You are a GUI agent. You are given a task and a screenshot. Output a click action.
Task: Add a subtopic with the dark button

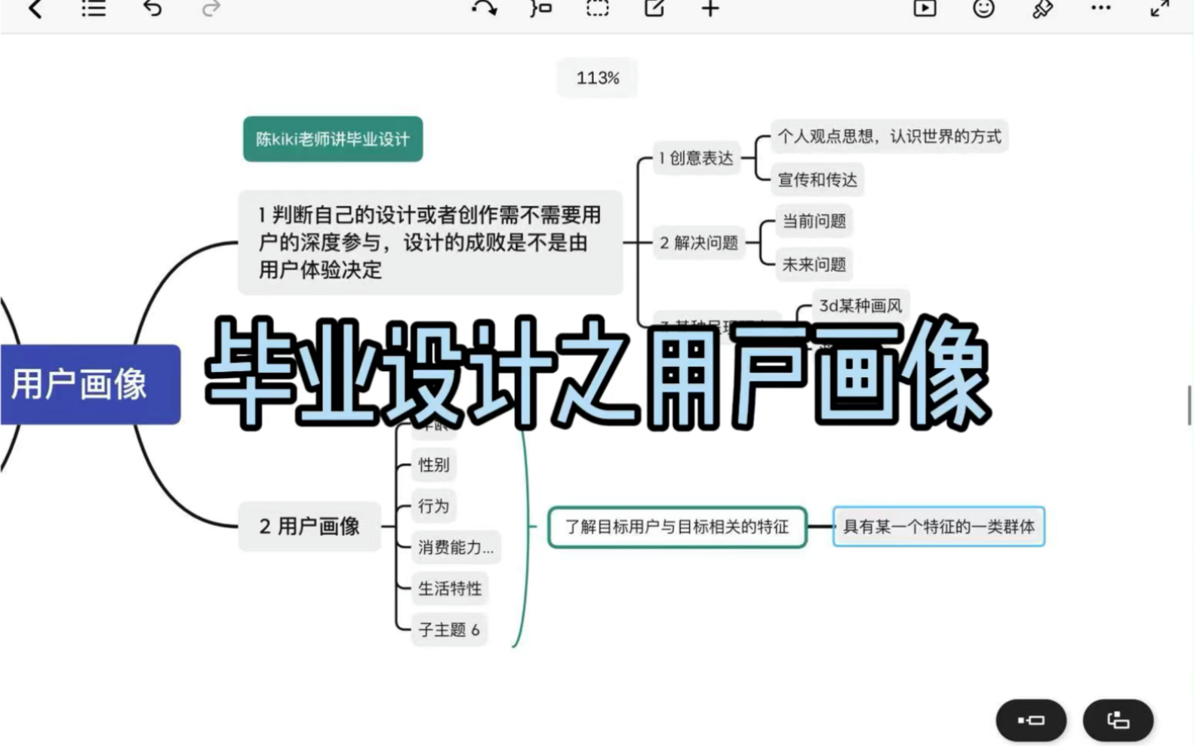(1031, 720)
